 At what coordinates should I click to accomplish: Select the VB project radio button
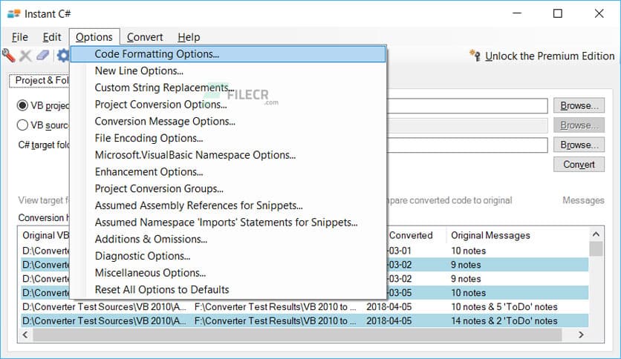pyautogui.click(x=22, y=105)
